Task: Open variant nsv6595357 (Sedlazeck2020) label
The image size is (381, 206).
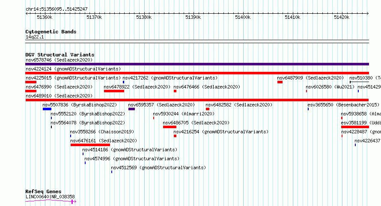Action: (161, 105)
